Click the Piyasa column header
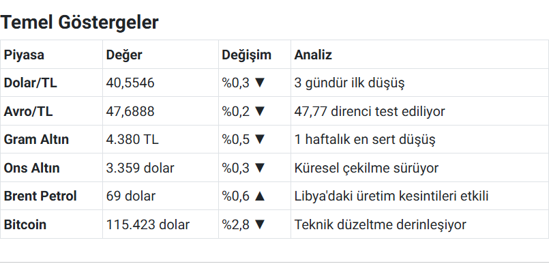Screen dimensions: 549x264 (x=24, y=55)
